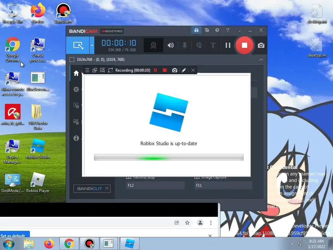Toggle the Bandicam microphone icon
This screenshot has height=250, width=333.
click(x=185, y=45)
